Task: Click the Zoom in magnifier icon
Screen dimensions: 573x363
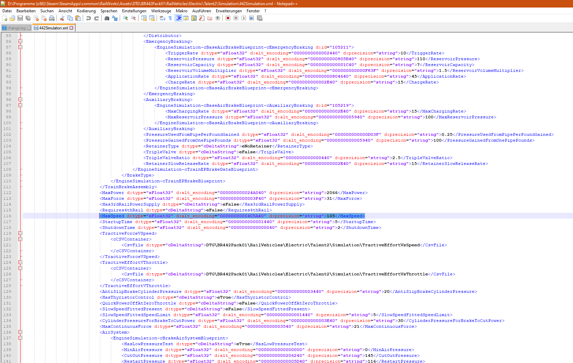Action: [126, 18]
